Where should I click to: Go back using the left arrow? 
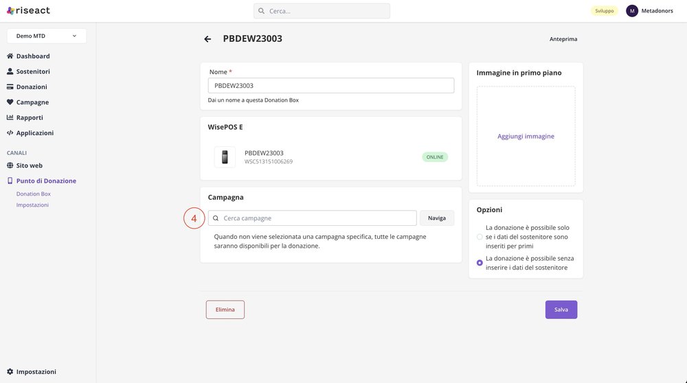pos(207,39)
